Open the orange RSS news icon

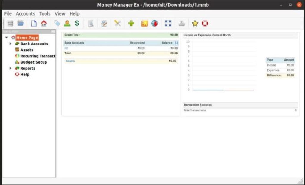tap(144, 23)
